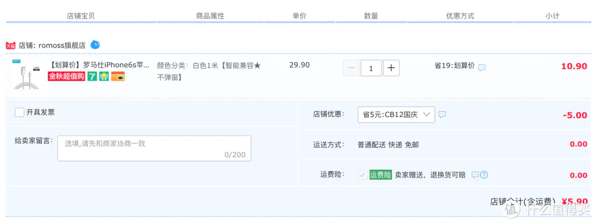Click the 金秋超值购 red promotion badge

tap(67, 77)
